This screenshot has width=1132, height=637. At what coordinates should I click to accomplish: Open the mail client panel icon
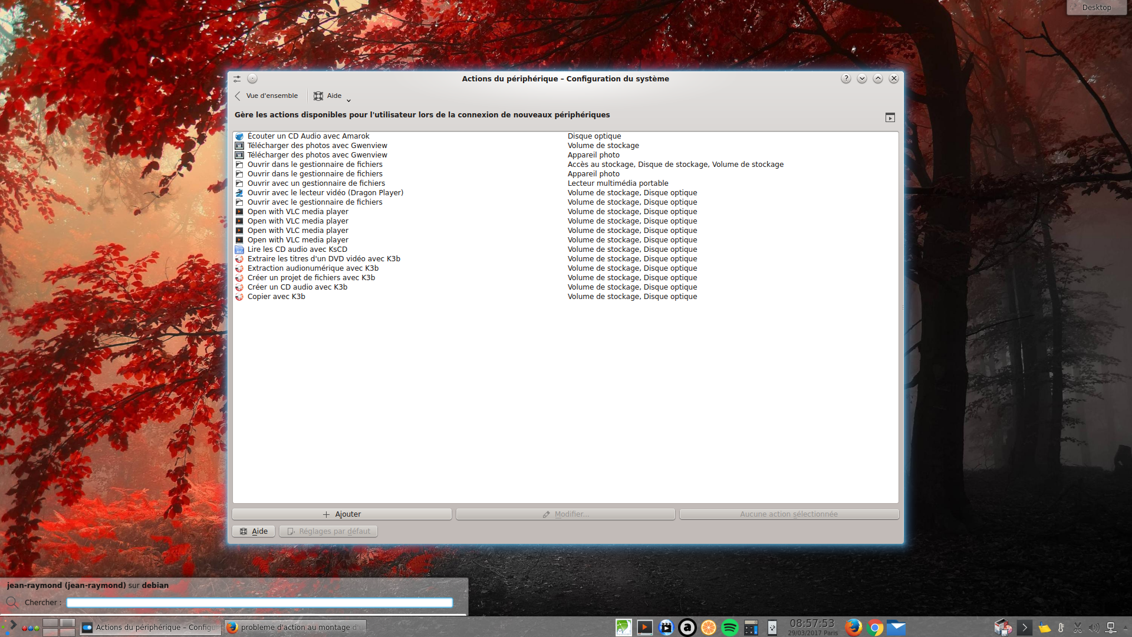click(x=896, y=628)
